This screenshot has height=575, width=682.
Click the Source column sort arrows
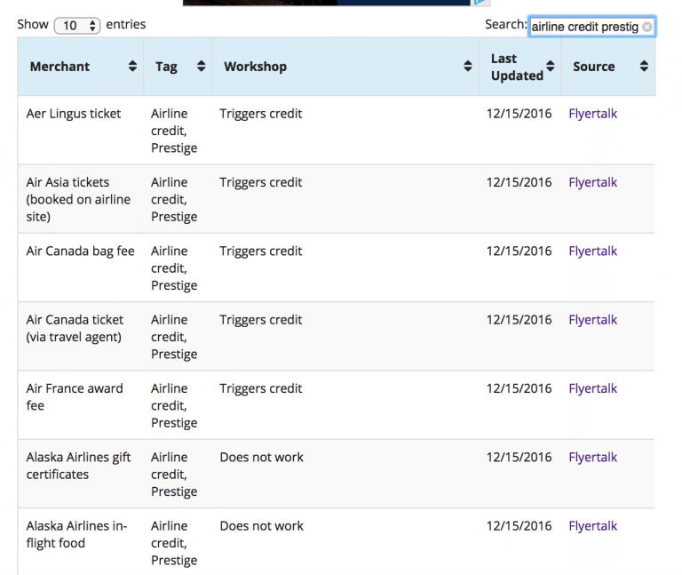[x=644, y=67]
